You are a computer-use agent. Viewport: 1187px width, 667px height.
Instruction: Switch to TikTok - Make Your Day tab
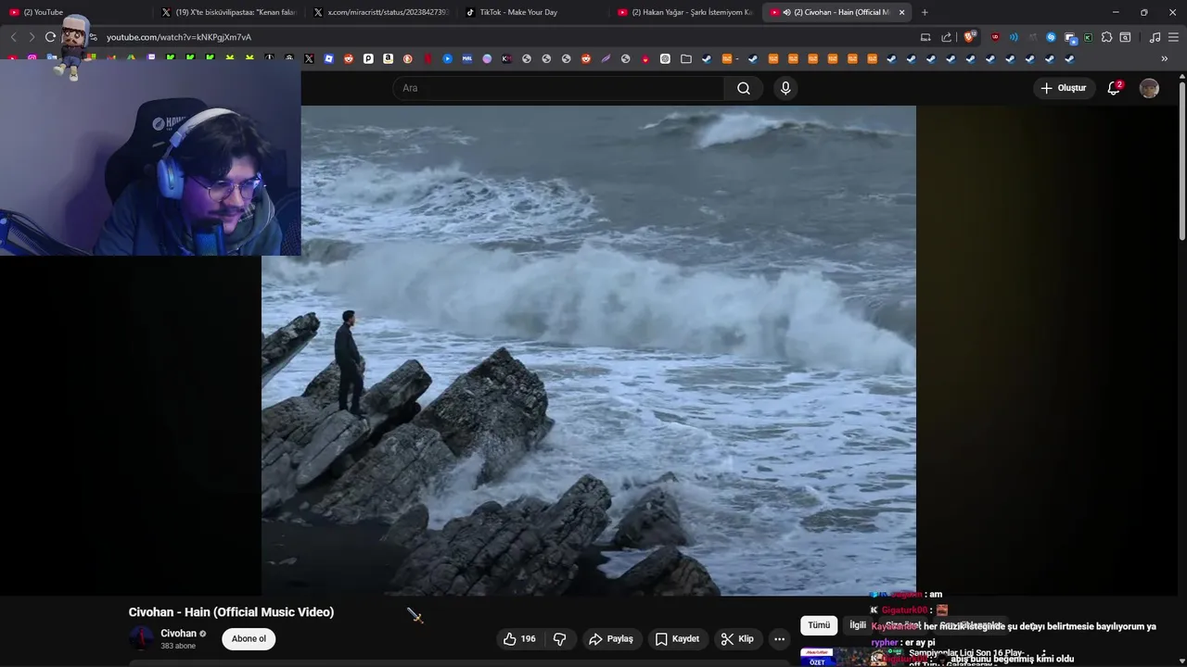[533, 12]
